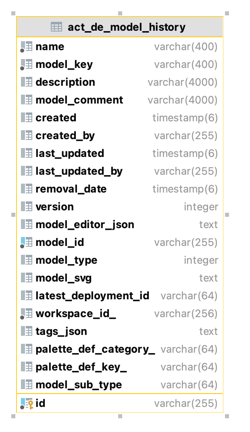This screenshot has width=250, height=432.
Task: Click the column icon next to workspace_id_
Action: 27,314
